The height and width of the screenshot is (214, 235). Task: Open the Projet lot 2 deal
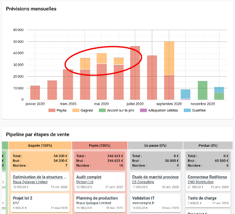[x=23, y=198]
